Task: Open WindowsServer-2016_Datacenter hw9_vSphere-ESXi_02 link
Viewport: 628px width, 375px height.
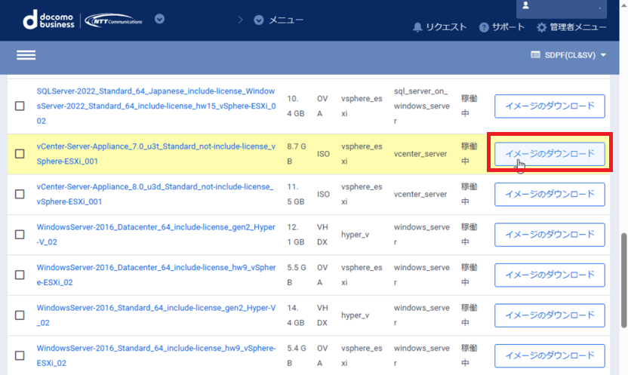Action: pyautogui.click(x=156, y=275)
